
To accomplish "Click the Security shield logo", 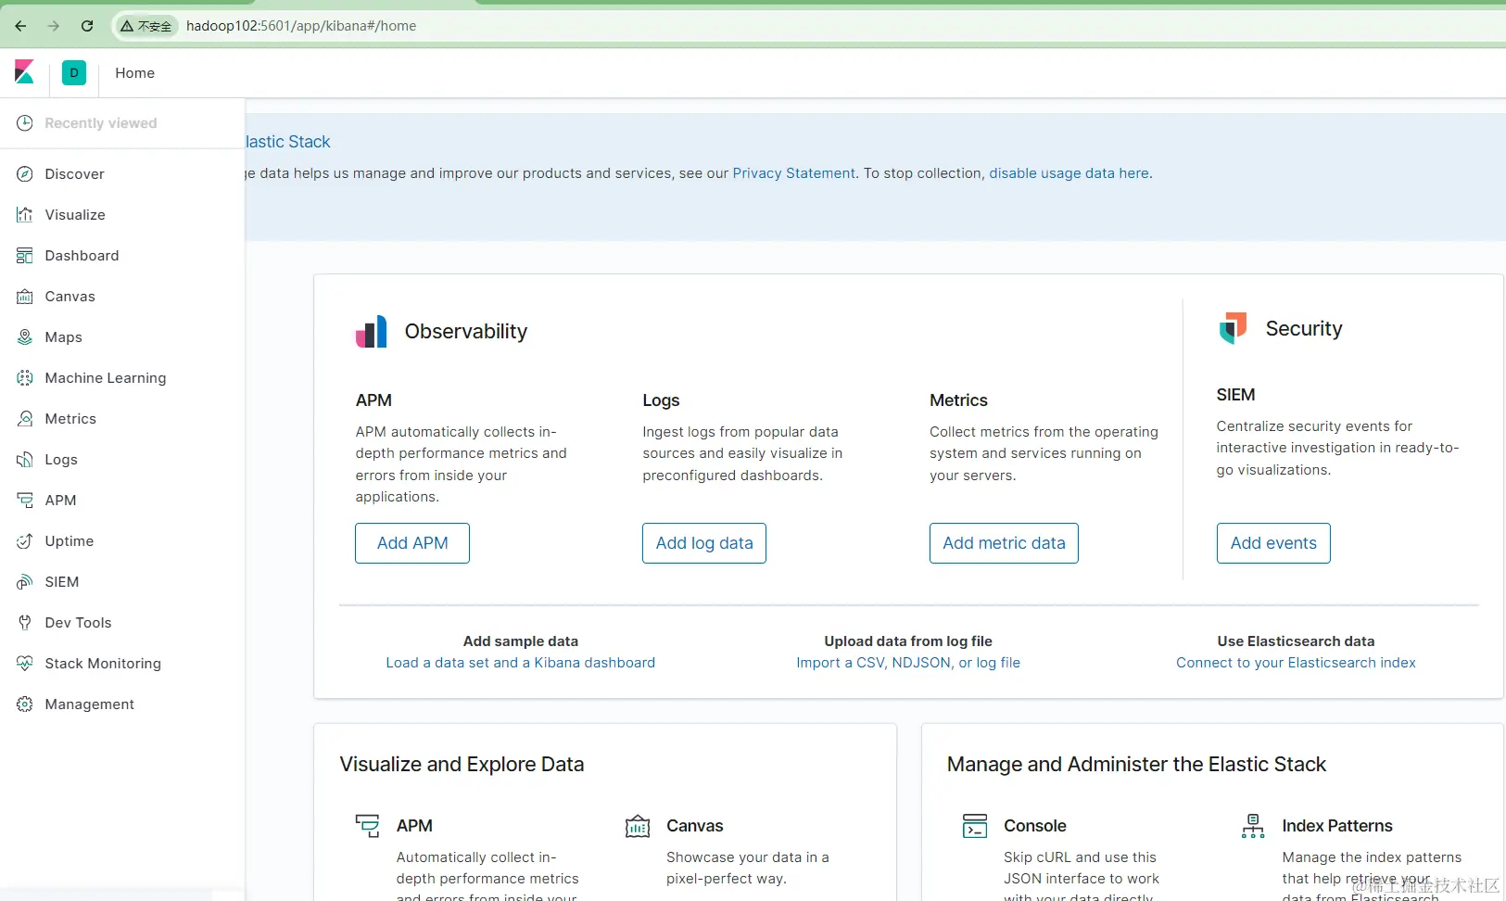I will (x=1234, y=328).
